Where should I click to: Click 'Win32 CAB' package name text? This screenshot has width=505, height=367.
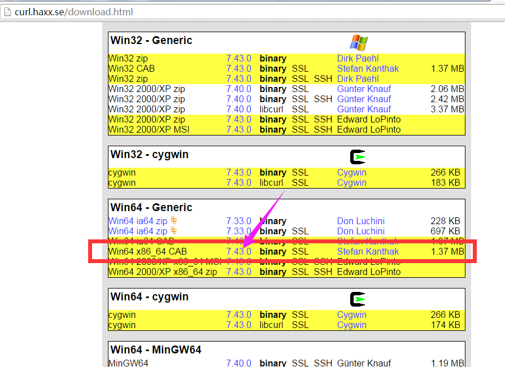[132, 68]
